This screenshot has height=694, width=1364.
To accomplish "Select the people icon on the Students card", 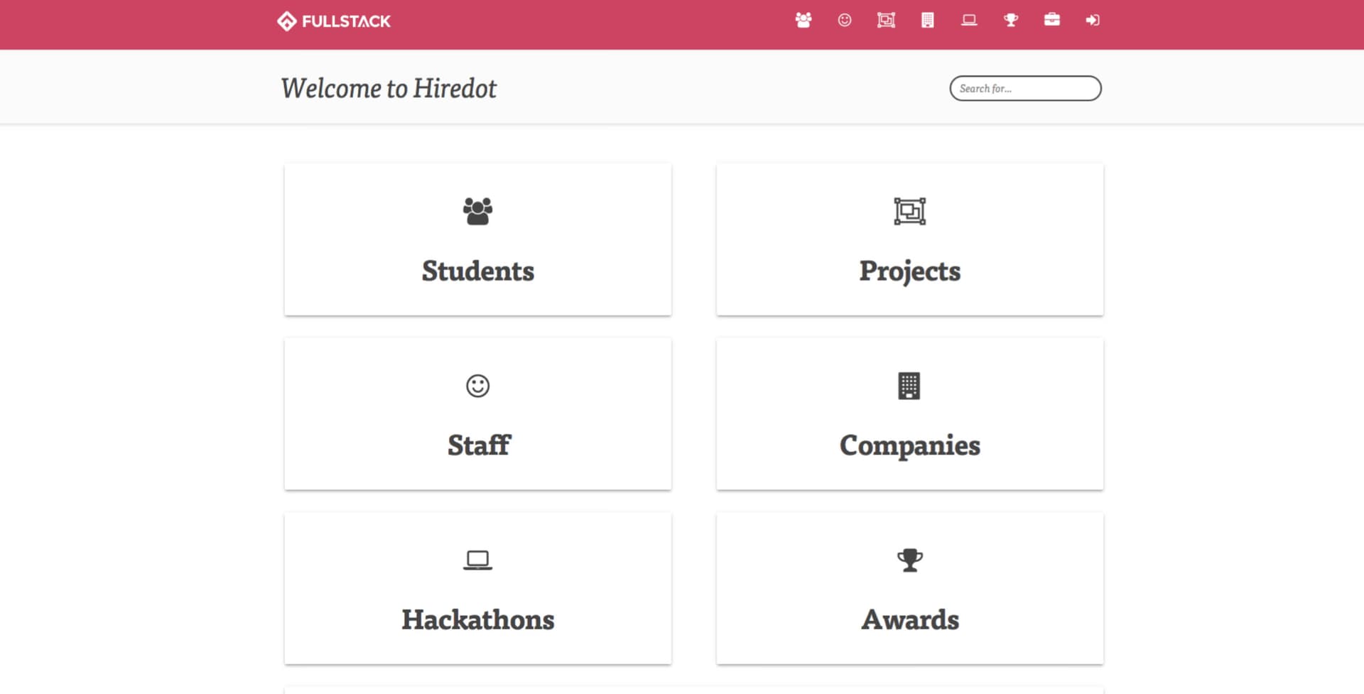I will point(477,210).
